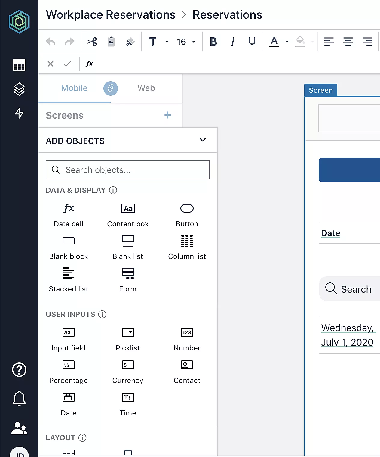Switch to the Web tab
This screenshot has width=380, height=457.
pyautogui.click(x=146, y=88)
